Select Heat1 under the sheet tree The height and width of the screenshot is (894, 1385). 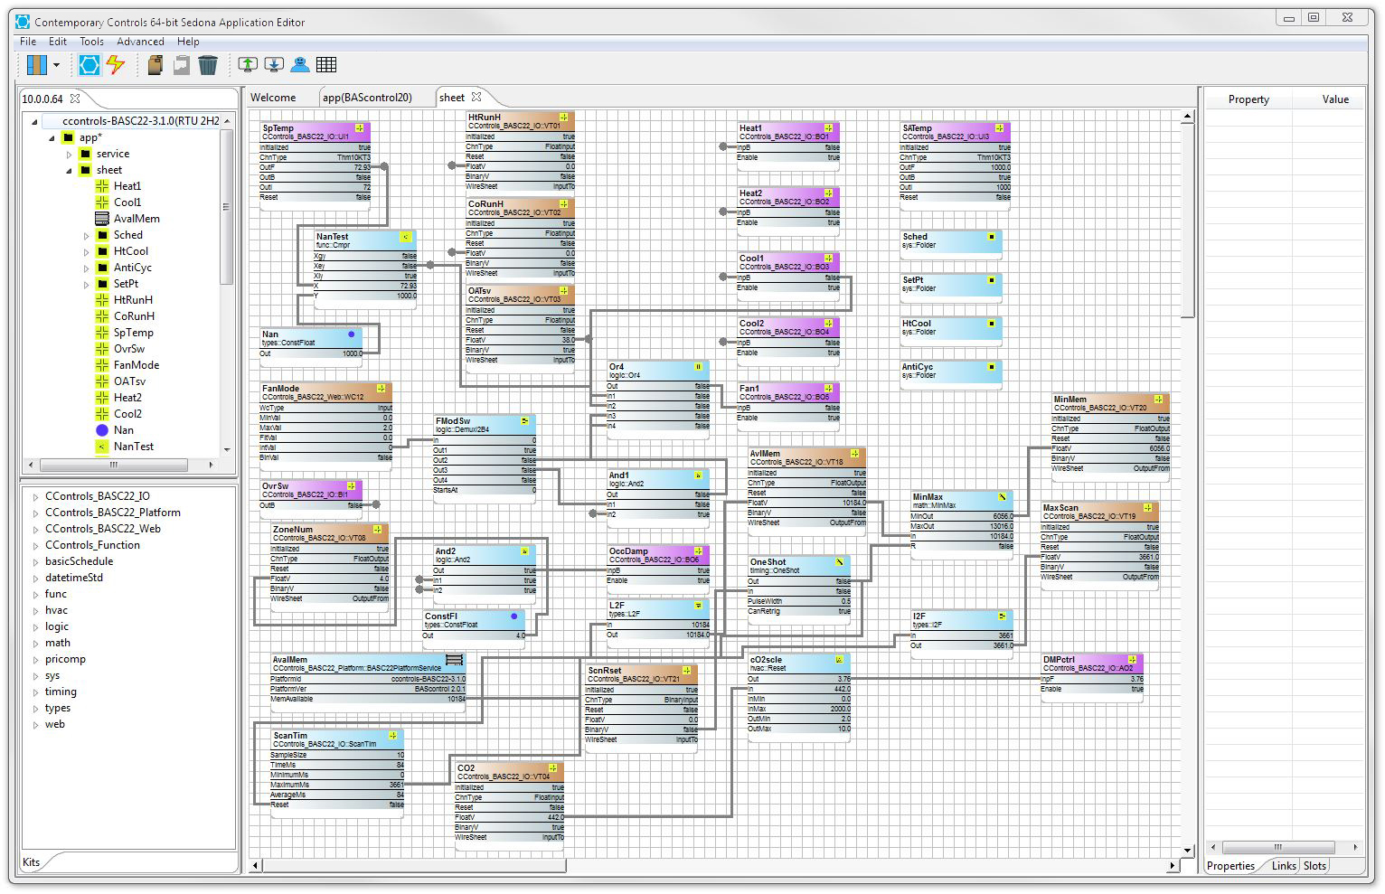point(126,185)
